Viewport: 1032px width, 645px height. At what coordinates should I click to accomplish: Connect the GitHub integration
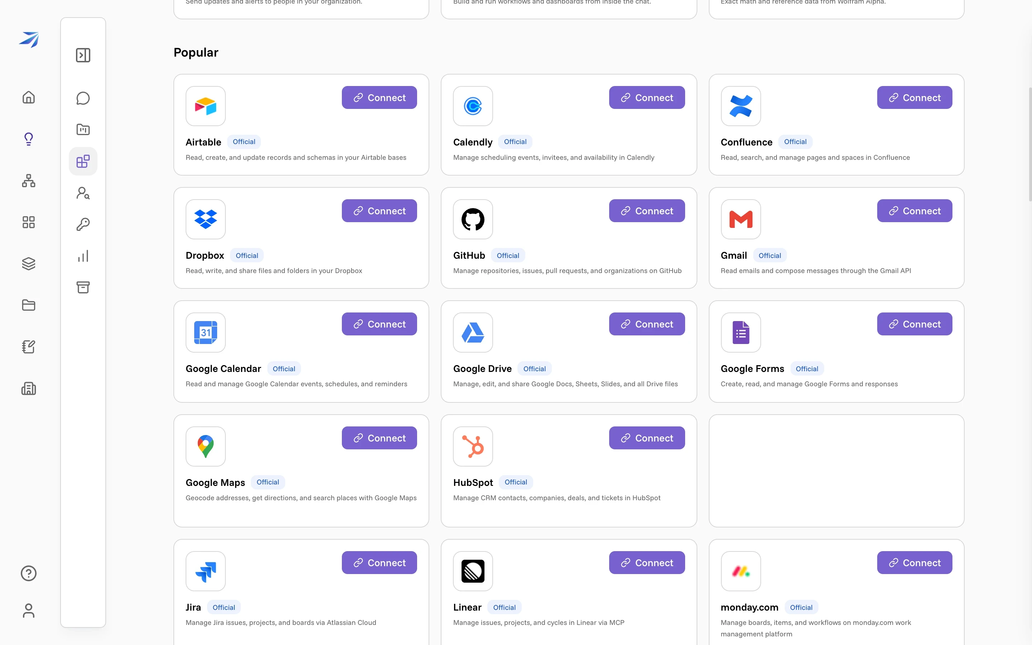pos(647,211)
